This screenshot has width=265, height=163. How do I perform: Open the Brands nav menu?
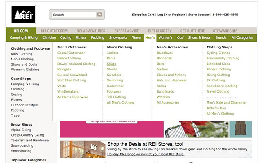(x=221, y=37)
